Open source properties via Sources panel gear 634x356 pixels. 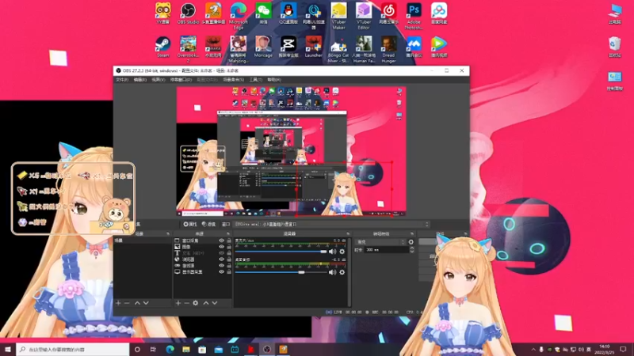click(x=195, y=303)
